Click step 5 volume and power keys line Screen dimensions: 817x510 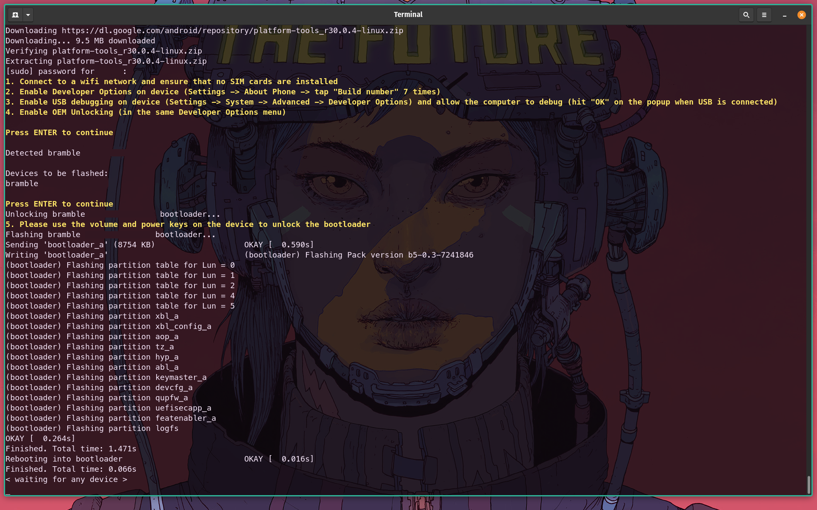[188, 224]
